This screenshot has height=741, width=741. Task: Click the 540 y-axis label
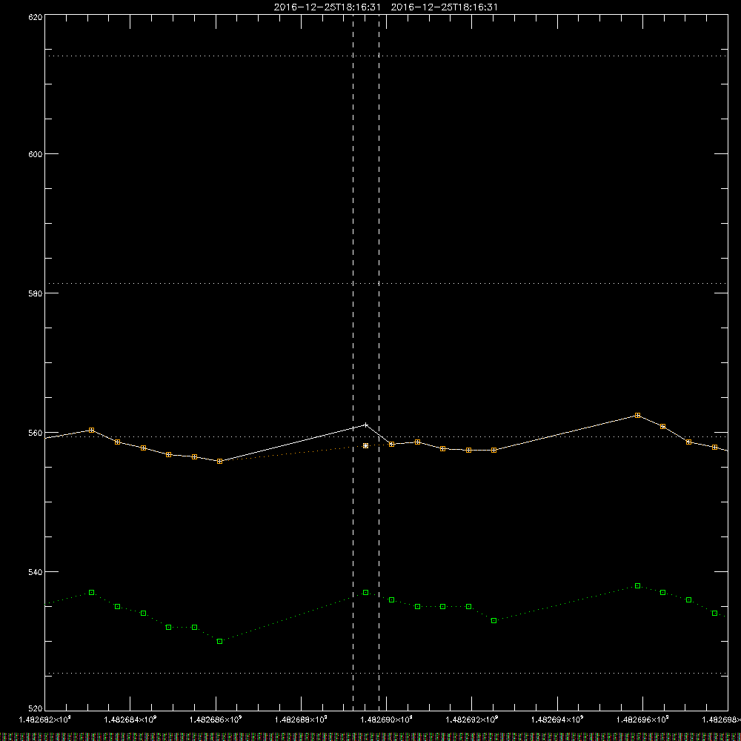36,572
